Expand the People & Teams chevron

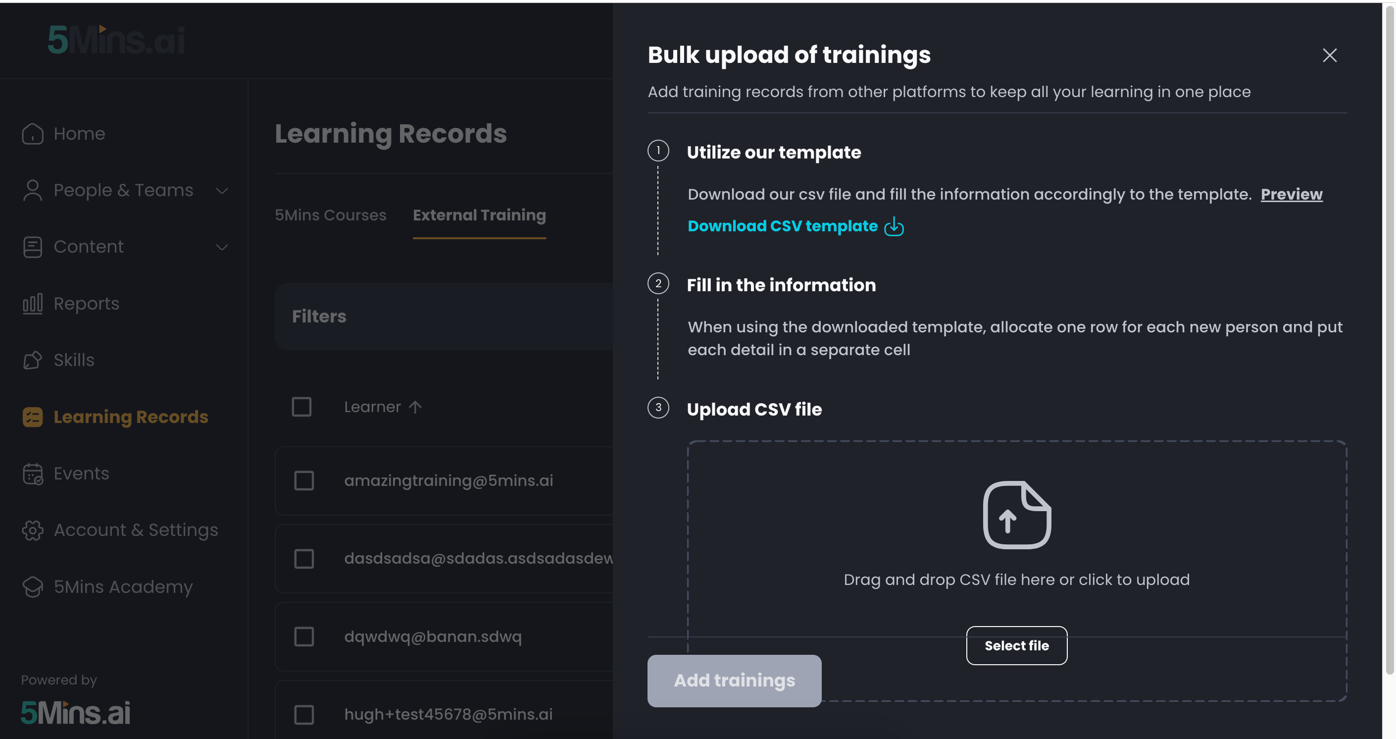pos(222,191)
